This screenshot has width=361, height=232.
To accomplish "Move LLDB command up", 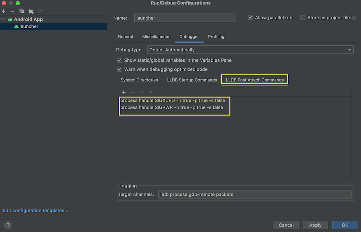I will [x=142, y=92].
